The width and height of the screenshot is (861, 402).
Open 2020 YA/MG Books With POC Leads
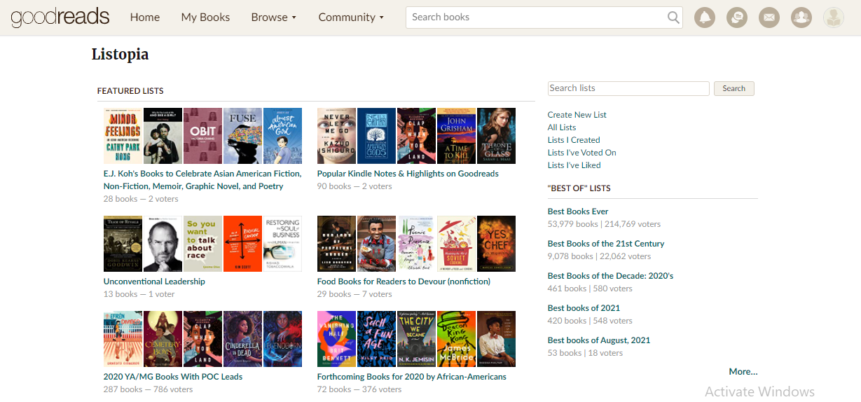click(173, 377)
